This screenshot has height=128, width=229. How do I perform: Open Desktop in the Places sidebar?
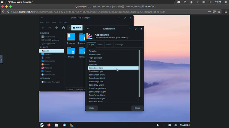pos(51,54)
